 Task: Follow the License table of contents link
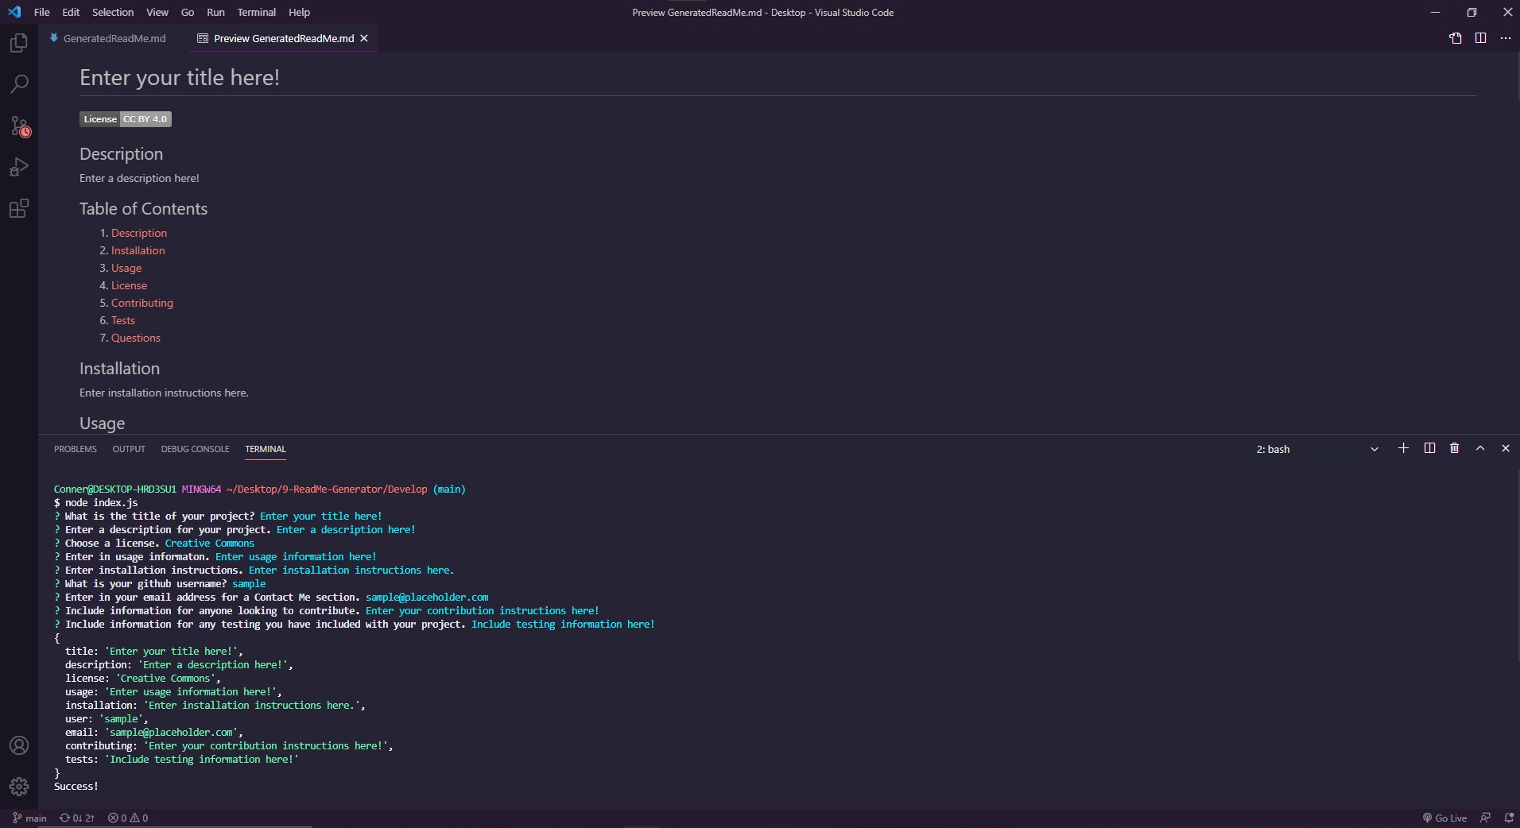point(129,285)
